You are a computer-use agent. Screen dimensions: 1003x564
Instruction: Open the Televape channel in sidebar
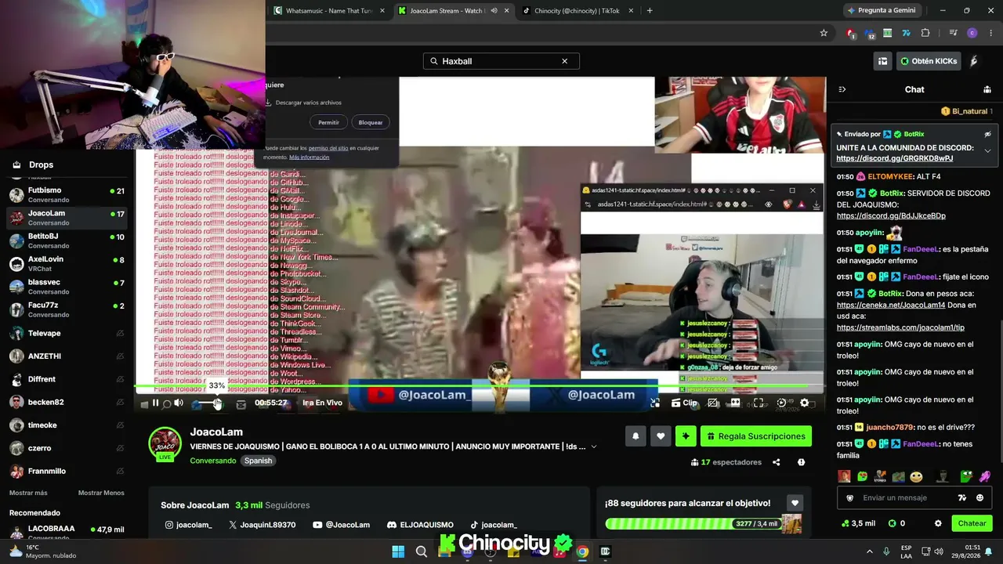[x=67, y=333]
